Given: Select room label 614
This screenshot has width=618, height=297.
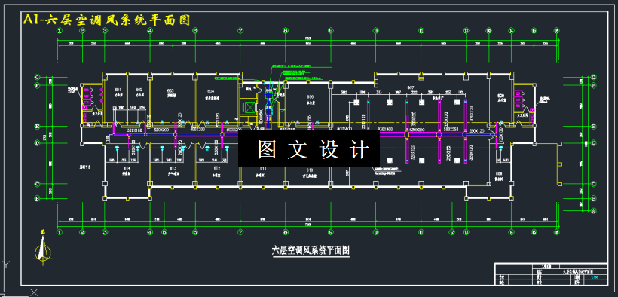Looking at the screenshot, I should [127, 168].
